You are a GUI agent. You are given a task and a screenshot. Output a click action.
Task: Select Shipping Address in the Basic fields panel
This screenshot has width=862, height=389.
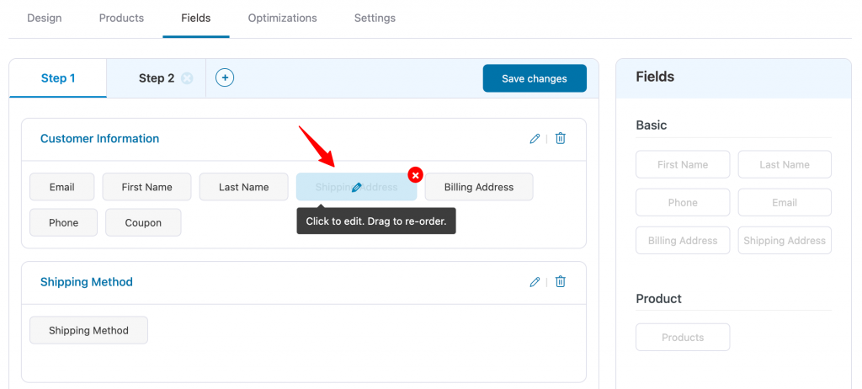click(x=785, y=241)
